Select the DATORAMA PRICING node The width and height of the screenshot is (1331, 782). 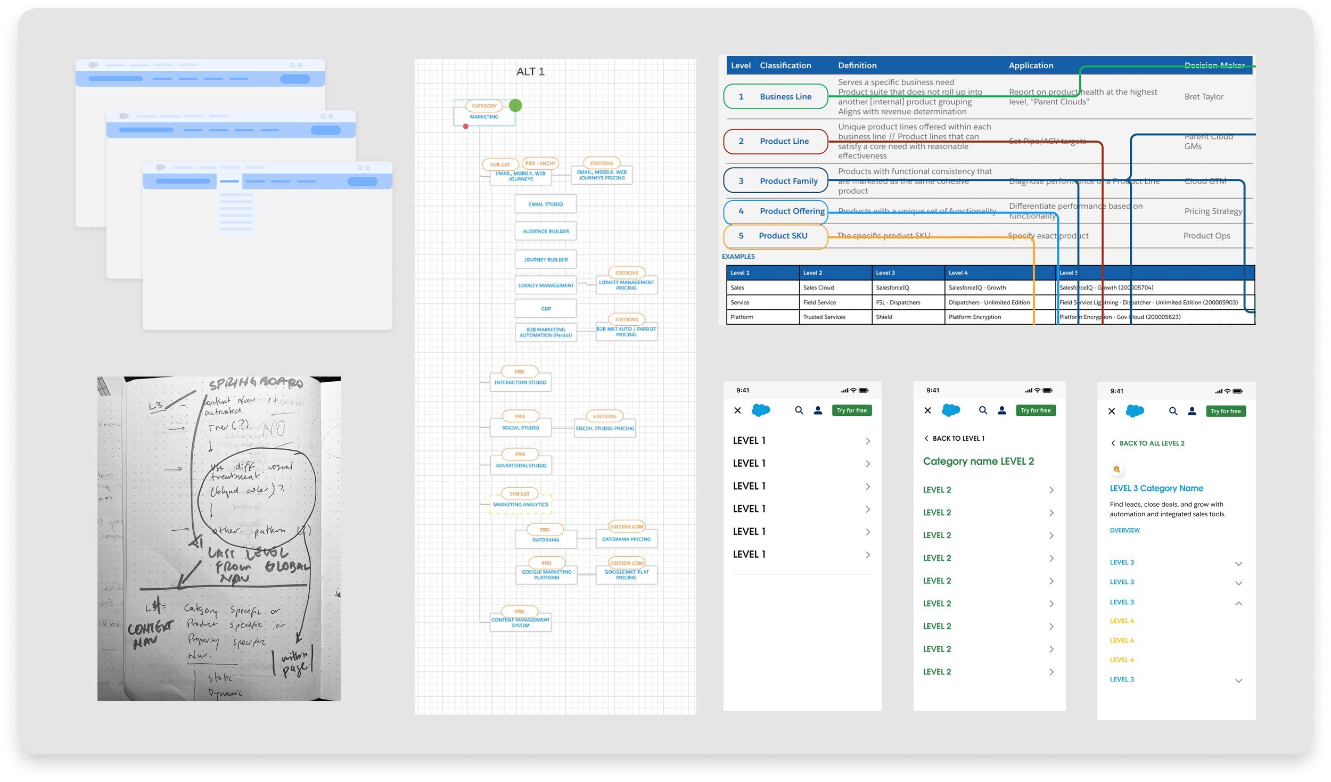pos(626,539)
